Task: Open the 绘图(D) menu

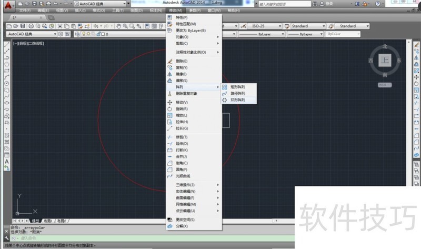Action: tap(136, 11)
